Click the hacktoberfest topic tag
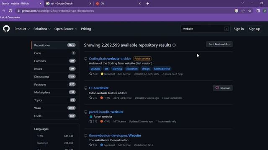The height and width of the screenshot is (150, 268). (x=162, y=69)
